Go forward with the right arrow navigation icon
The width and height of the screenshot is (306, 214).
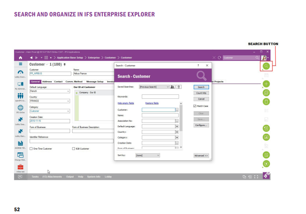point(36,58)
